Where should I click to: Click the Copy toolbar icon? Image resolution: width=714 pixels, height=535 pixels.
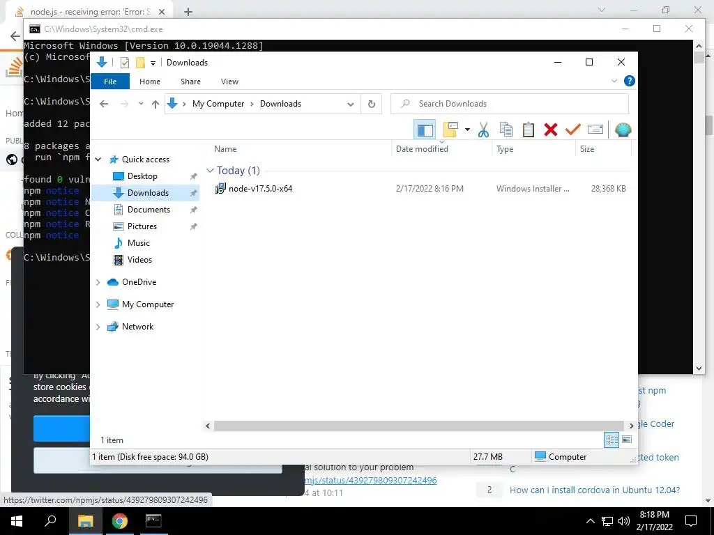pyautogui.click(x=506, y=130)
